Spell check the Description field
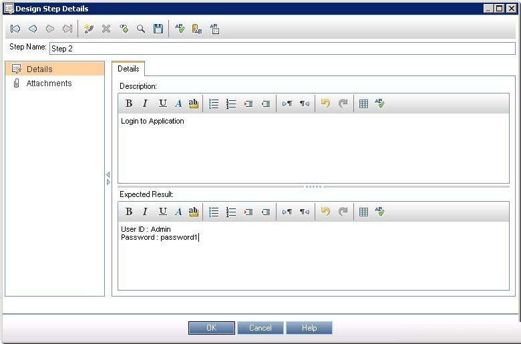Image resolution: width=521 pixels, height=344 pixels. [x=379, y=103]
